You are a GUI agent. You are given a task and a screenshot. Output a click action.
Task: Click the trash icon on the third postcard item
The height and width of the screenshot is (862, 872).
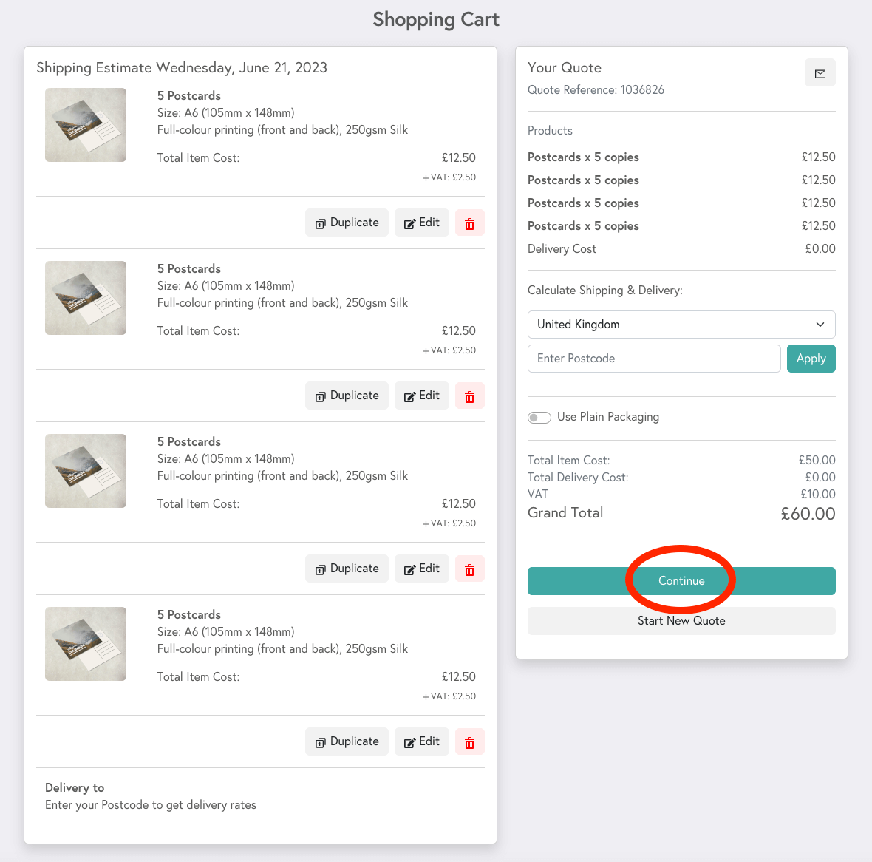[x=469, y=568]
